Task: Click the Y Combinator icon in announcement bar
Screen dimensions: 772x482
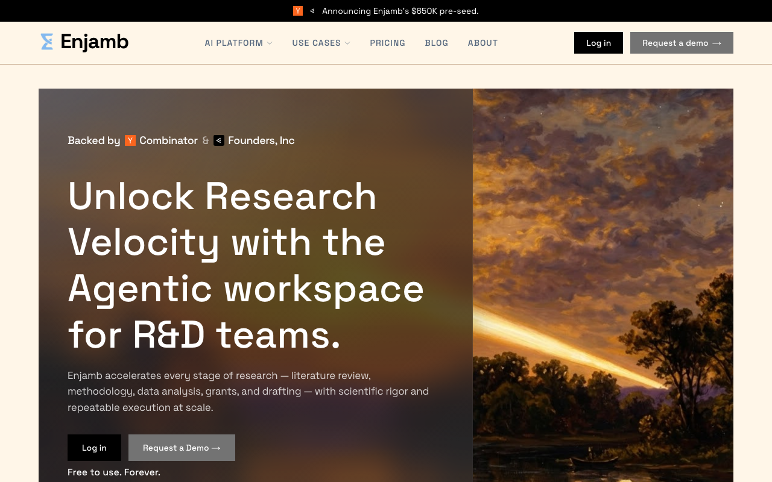Action: pos(298,11)
